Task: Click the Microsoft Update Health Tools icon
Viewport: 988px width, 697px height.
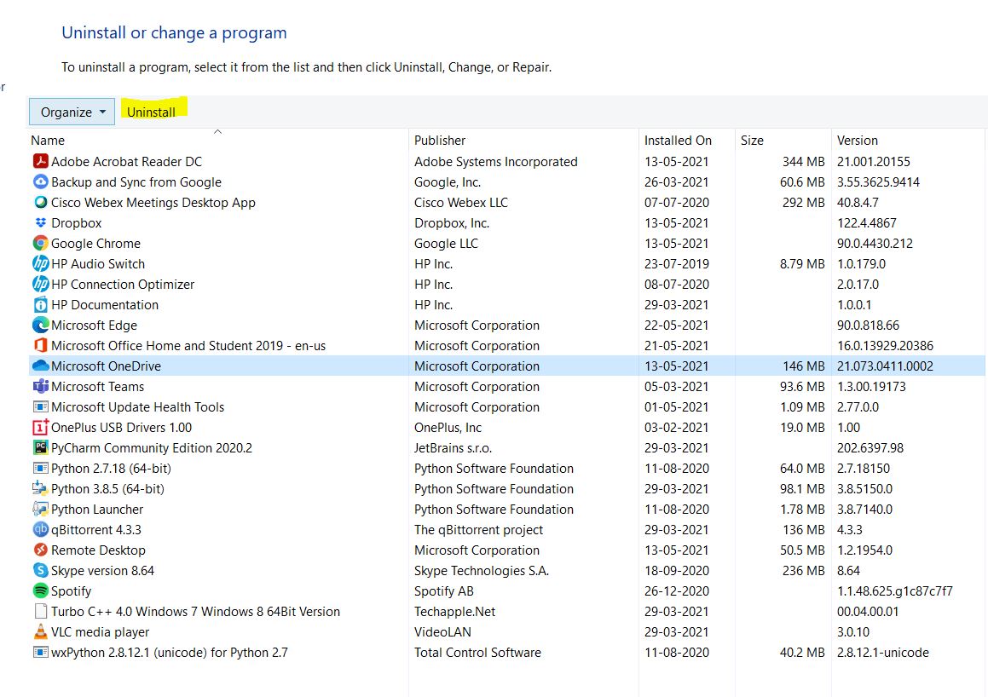Action: tap(40, 406)
